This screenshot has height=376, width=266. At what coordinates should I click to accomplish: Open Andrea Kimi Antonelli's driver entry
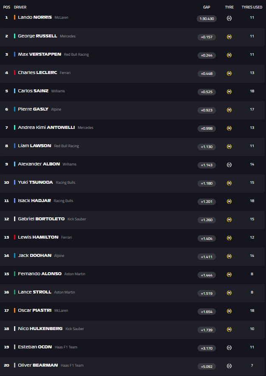click(46, 127)
